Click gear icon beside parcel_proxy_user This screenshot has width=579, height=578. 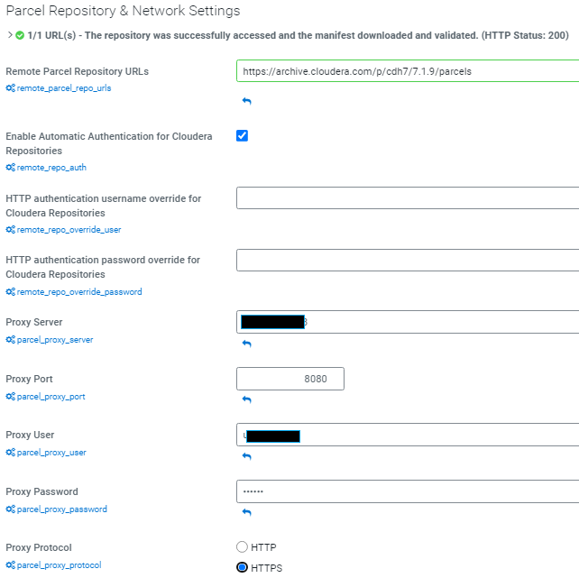point(10,453)
